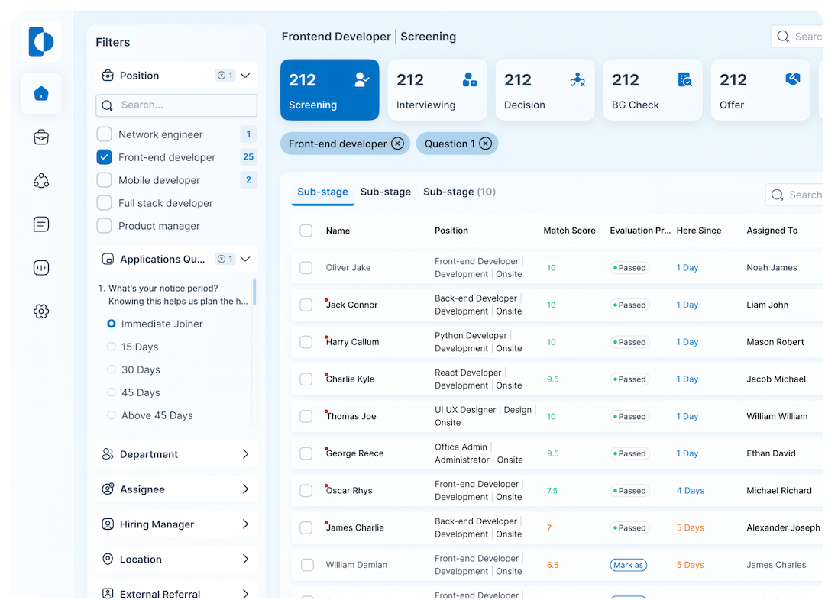Remove the Front-end developer filter chip
This screenshot has width=825, height=600.
point(397,144)
